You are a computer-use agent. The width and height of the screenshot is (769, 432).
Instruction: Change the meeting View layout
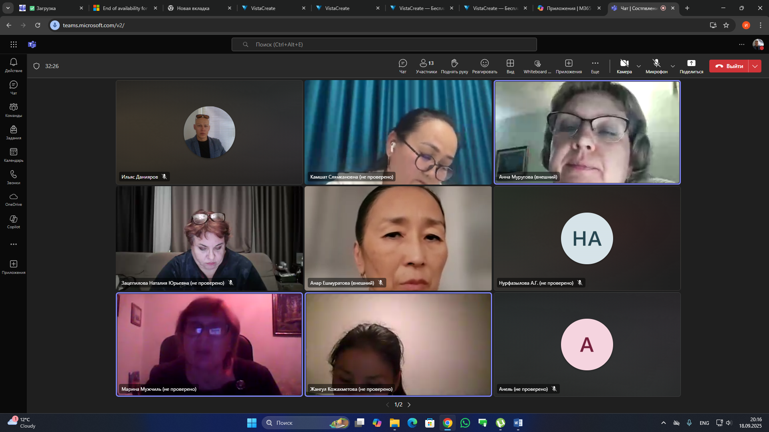coord(510,66)
